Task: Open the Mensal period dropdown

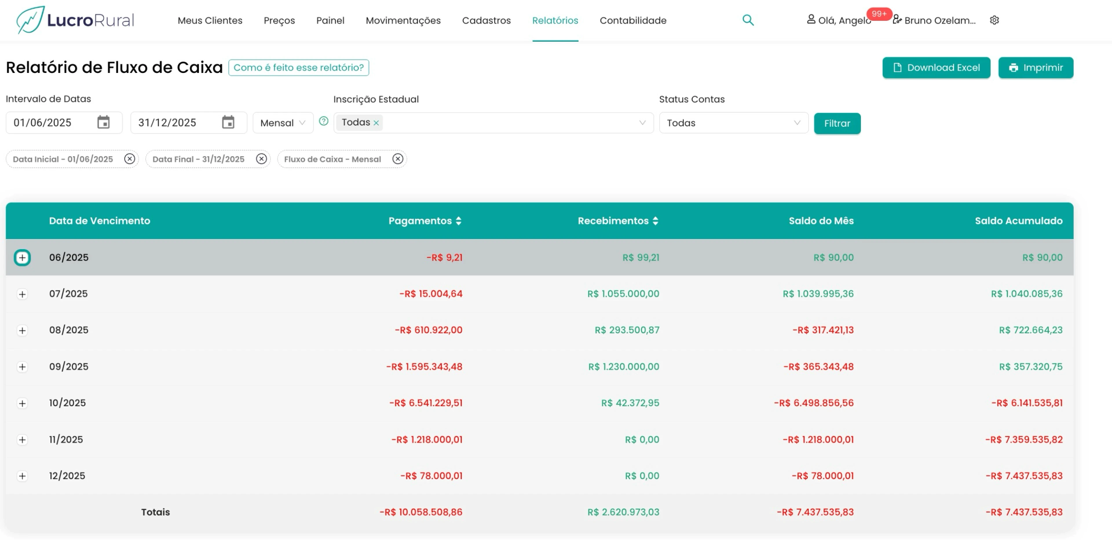Action: tap(283, 123)
